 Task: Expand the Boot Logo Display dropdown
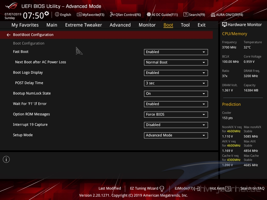click(x=176, y=73)
